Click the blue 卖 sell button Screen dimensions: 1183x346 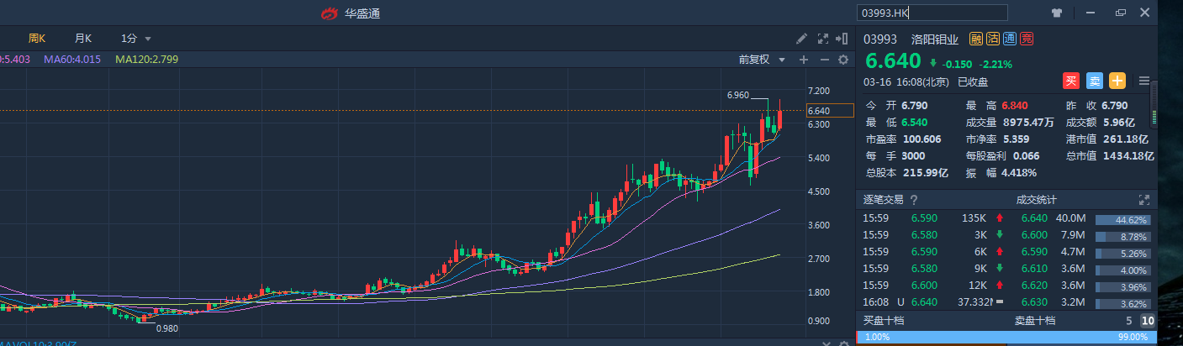[1094, 81]
